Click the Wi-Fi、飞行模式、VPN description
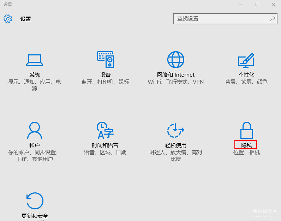 coord(176,82)
